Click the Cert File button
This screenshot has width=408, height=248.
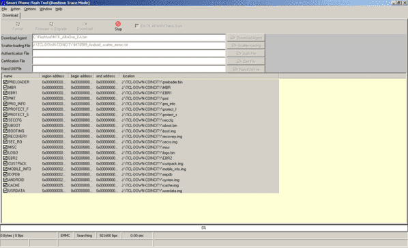click(246, 61)
